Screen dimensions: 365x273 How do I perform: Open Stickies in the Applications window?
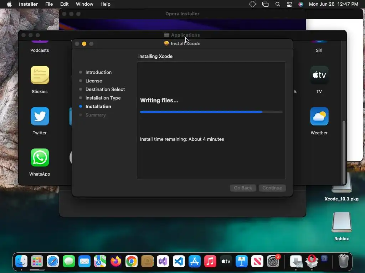click(x=40, y=75)
